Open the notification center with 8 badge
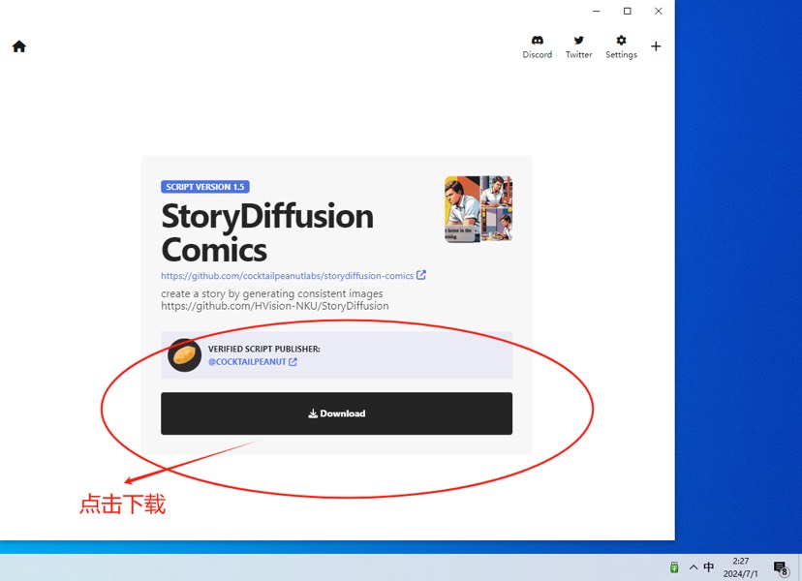The width and height of the screenshot is (802, 581). (781, 567)
